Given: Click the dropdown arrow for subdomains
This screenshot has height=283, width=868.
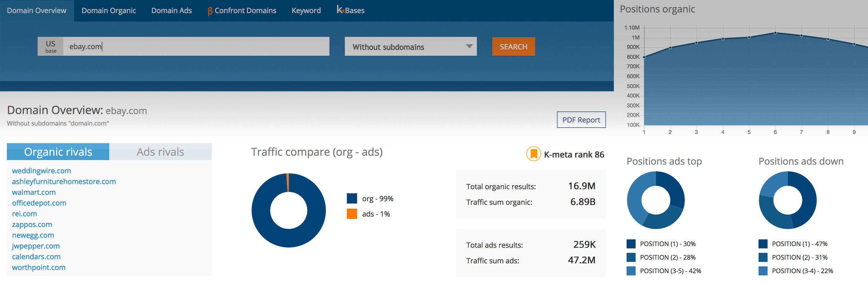Looking at the screenshot, I should [469, 46].
